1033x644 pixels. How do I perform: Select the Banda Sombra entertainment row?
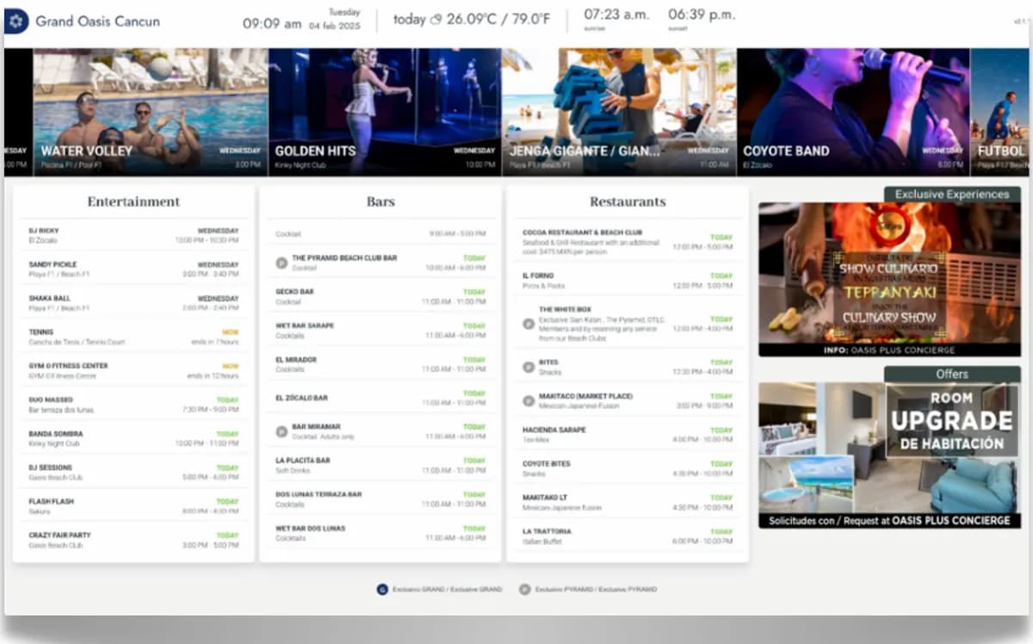pos(133,438)
